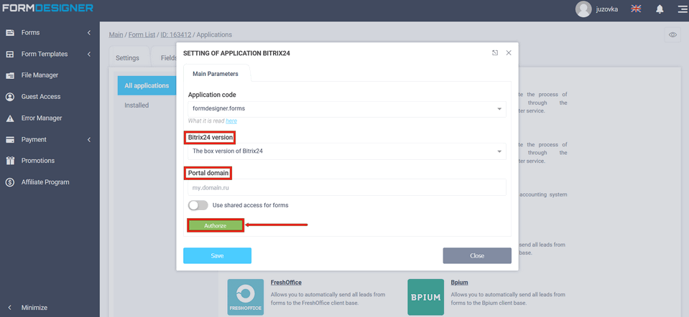Screen dimensions: 689x317
Task: Change language via the UK flag icon
Action: [636, 9]
